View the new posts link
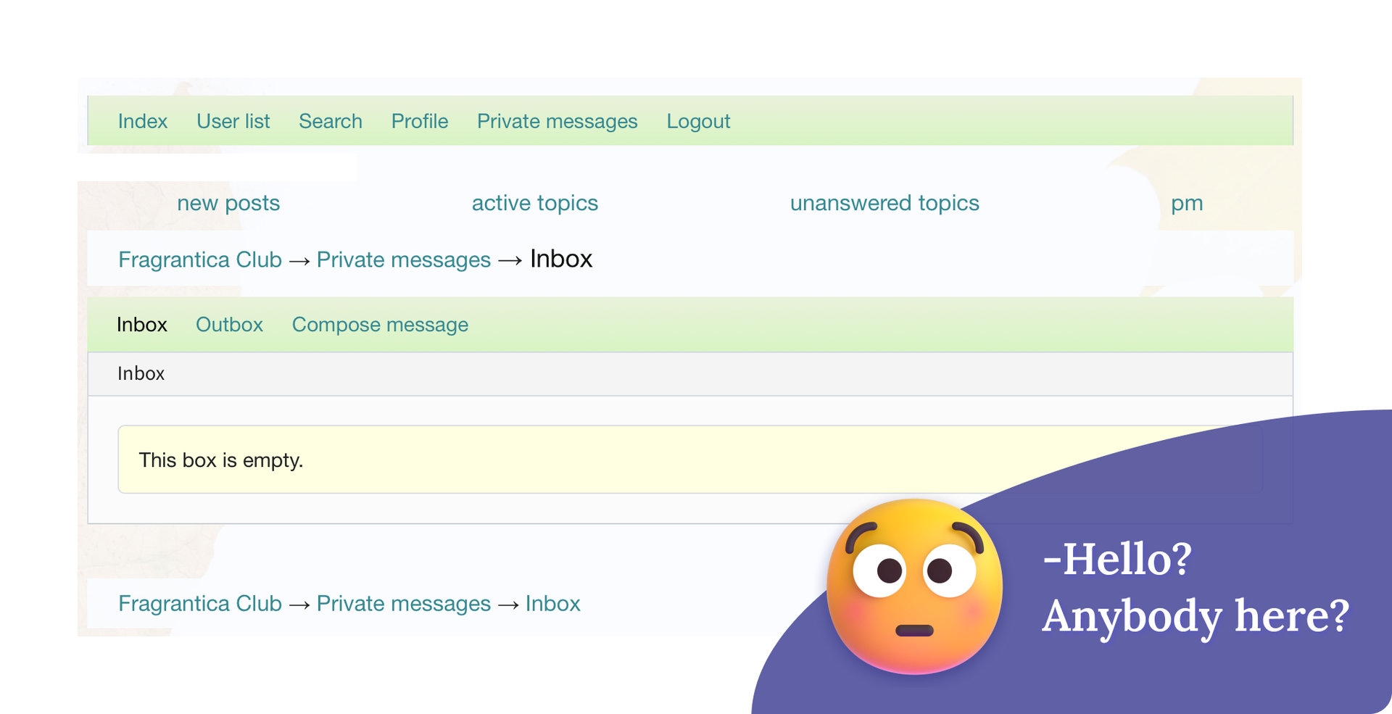 point(228,203)
